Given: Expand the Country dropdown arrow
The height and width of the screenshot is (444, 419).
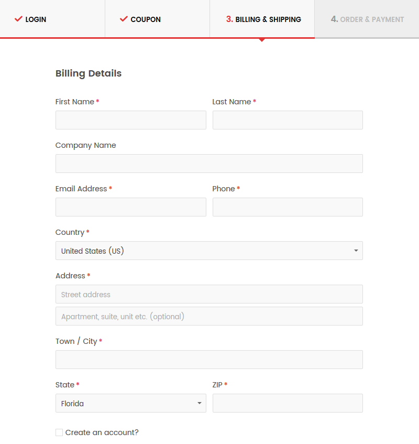Looking at the screenshot, I should tap(356, 251).
